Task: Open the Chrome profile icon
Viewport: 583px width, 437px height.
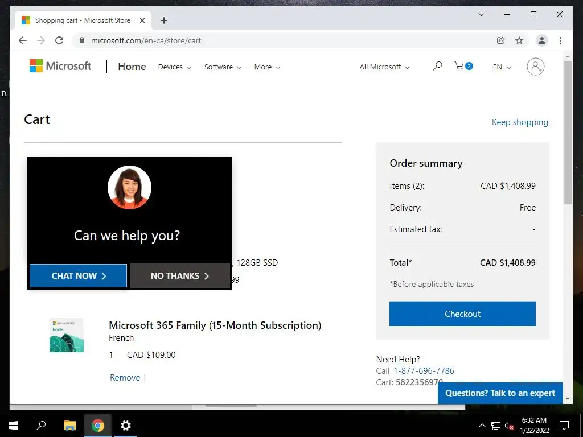Action: 542,40
